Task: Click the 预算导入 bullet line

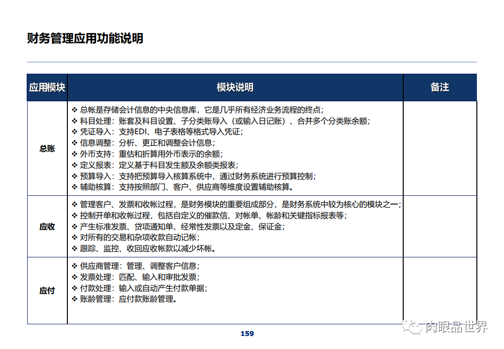Action: pyautogui.click(x=194, y=176)
